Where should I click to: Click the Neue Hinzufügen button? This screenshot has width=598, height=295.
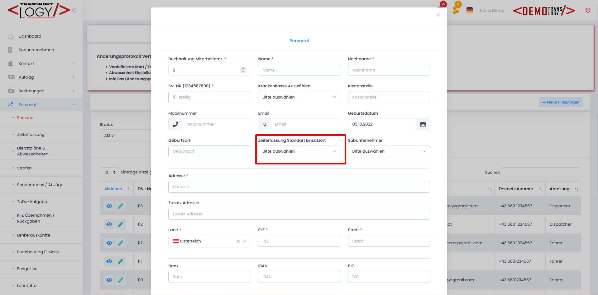pos(561,102)
